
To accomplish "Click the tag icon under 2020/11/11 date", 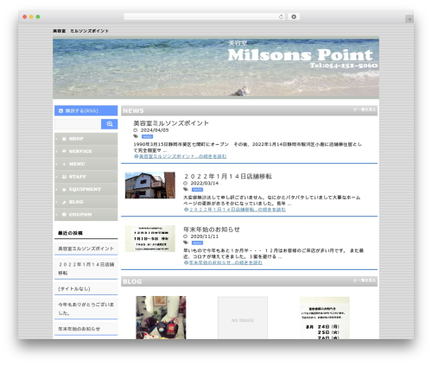I will click(186, 242).
